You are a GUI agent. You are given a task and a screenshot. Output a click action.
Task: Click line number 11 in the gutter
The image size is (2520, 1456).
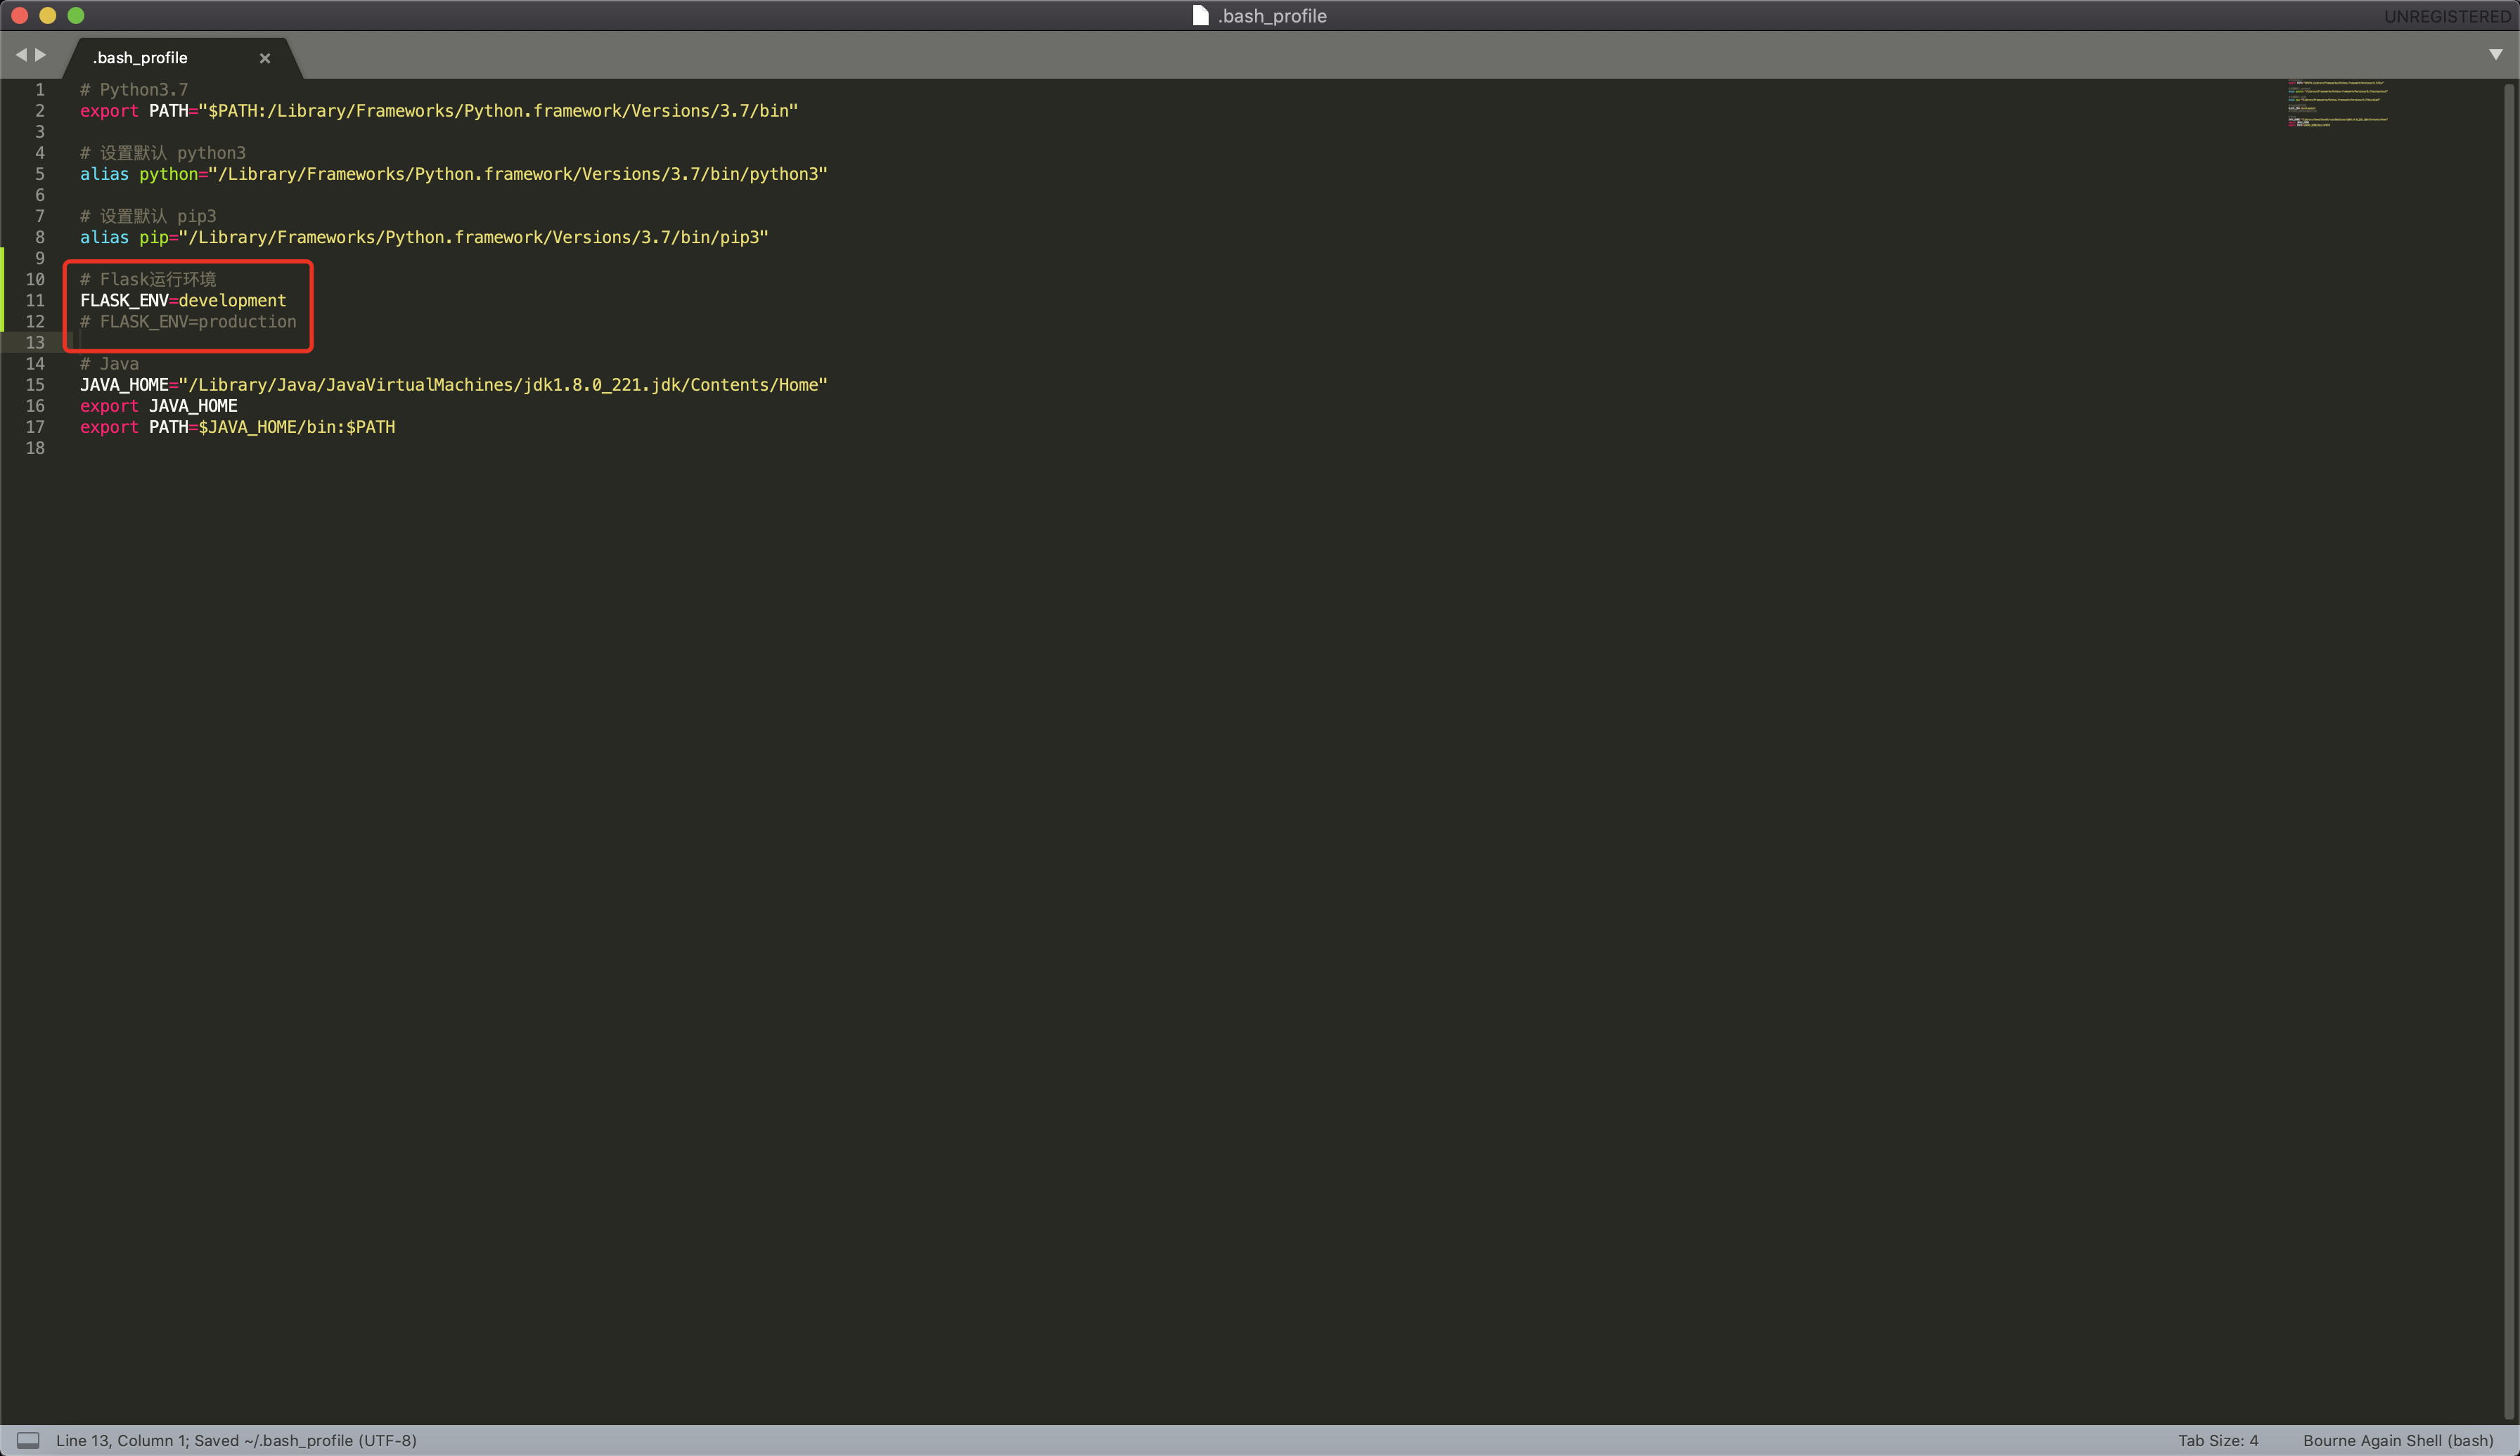click(x=35, y=300)
